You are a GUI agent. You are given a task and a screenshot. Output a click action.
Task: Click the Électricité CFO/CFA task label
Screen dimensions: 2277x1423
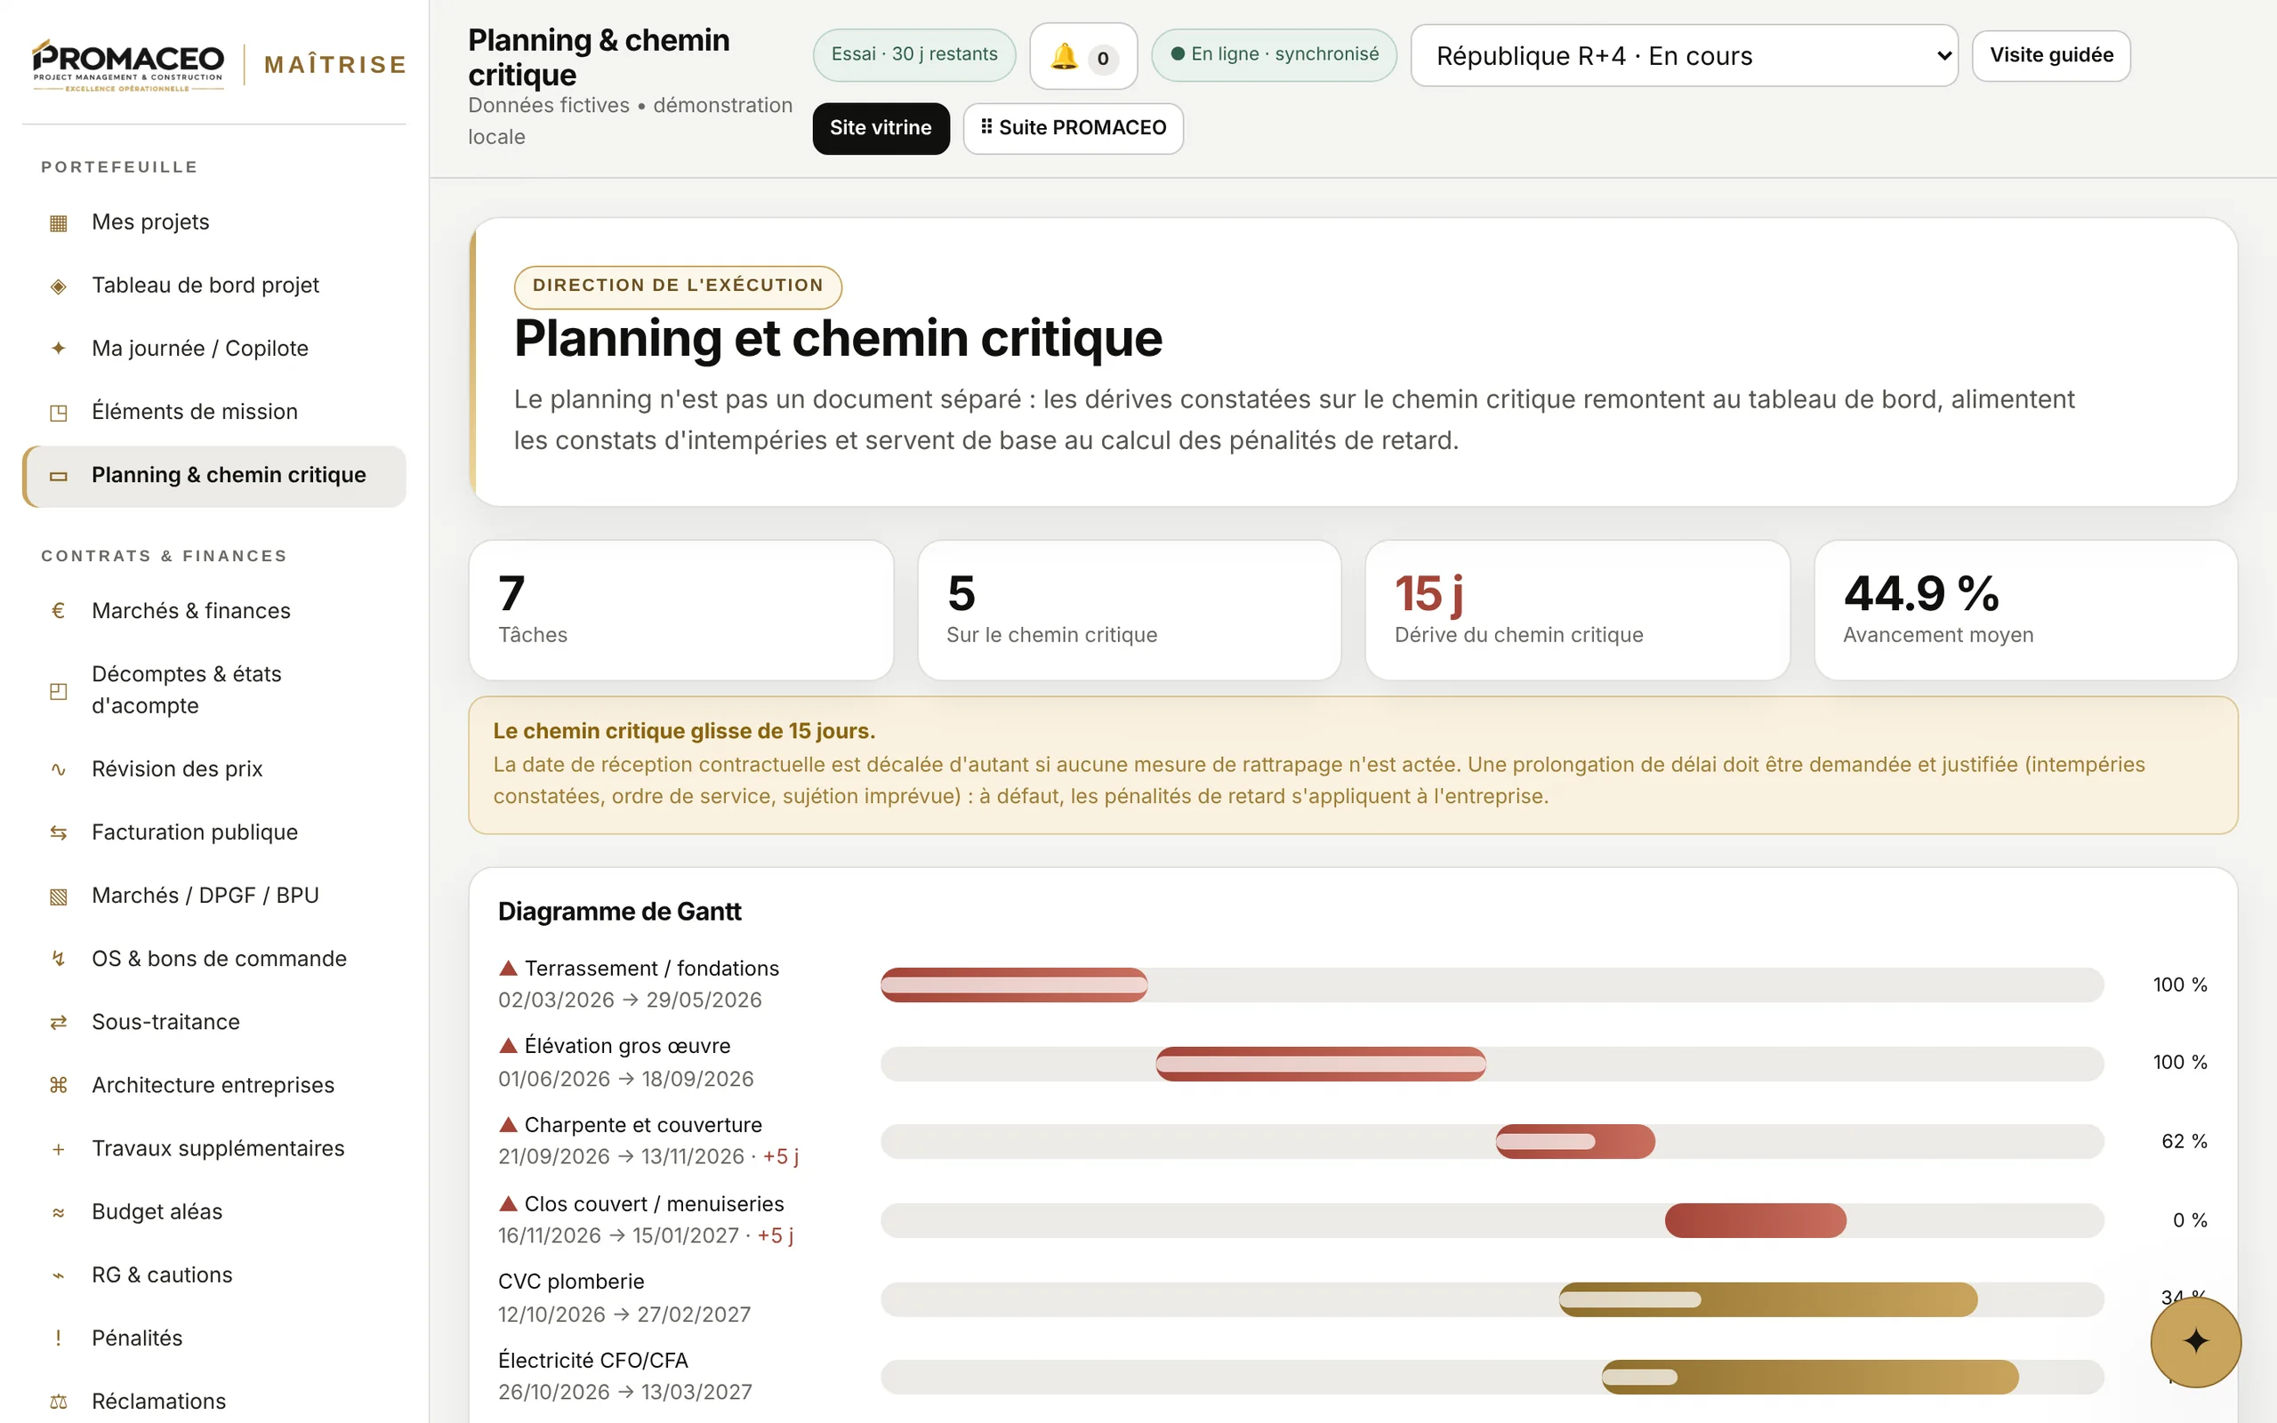(x=592, y=1361)
